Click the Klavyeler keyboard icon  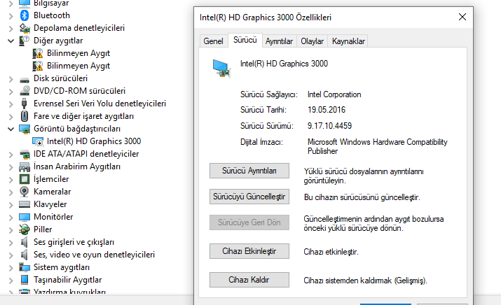pyautogui.click(x=25, y=204)
